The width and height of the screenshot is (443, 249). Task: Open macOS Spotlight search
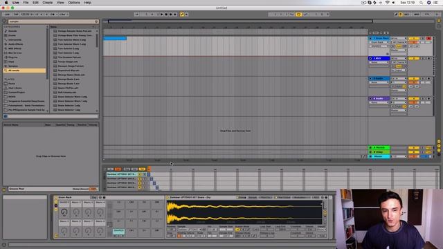(x=421, y=3)
